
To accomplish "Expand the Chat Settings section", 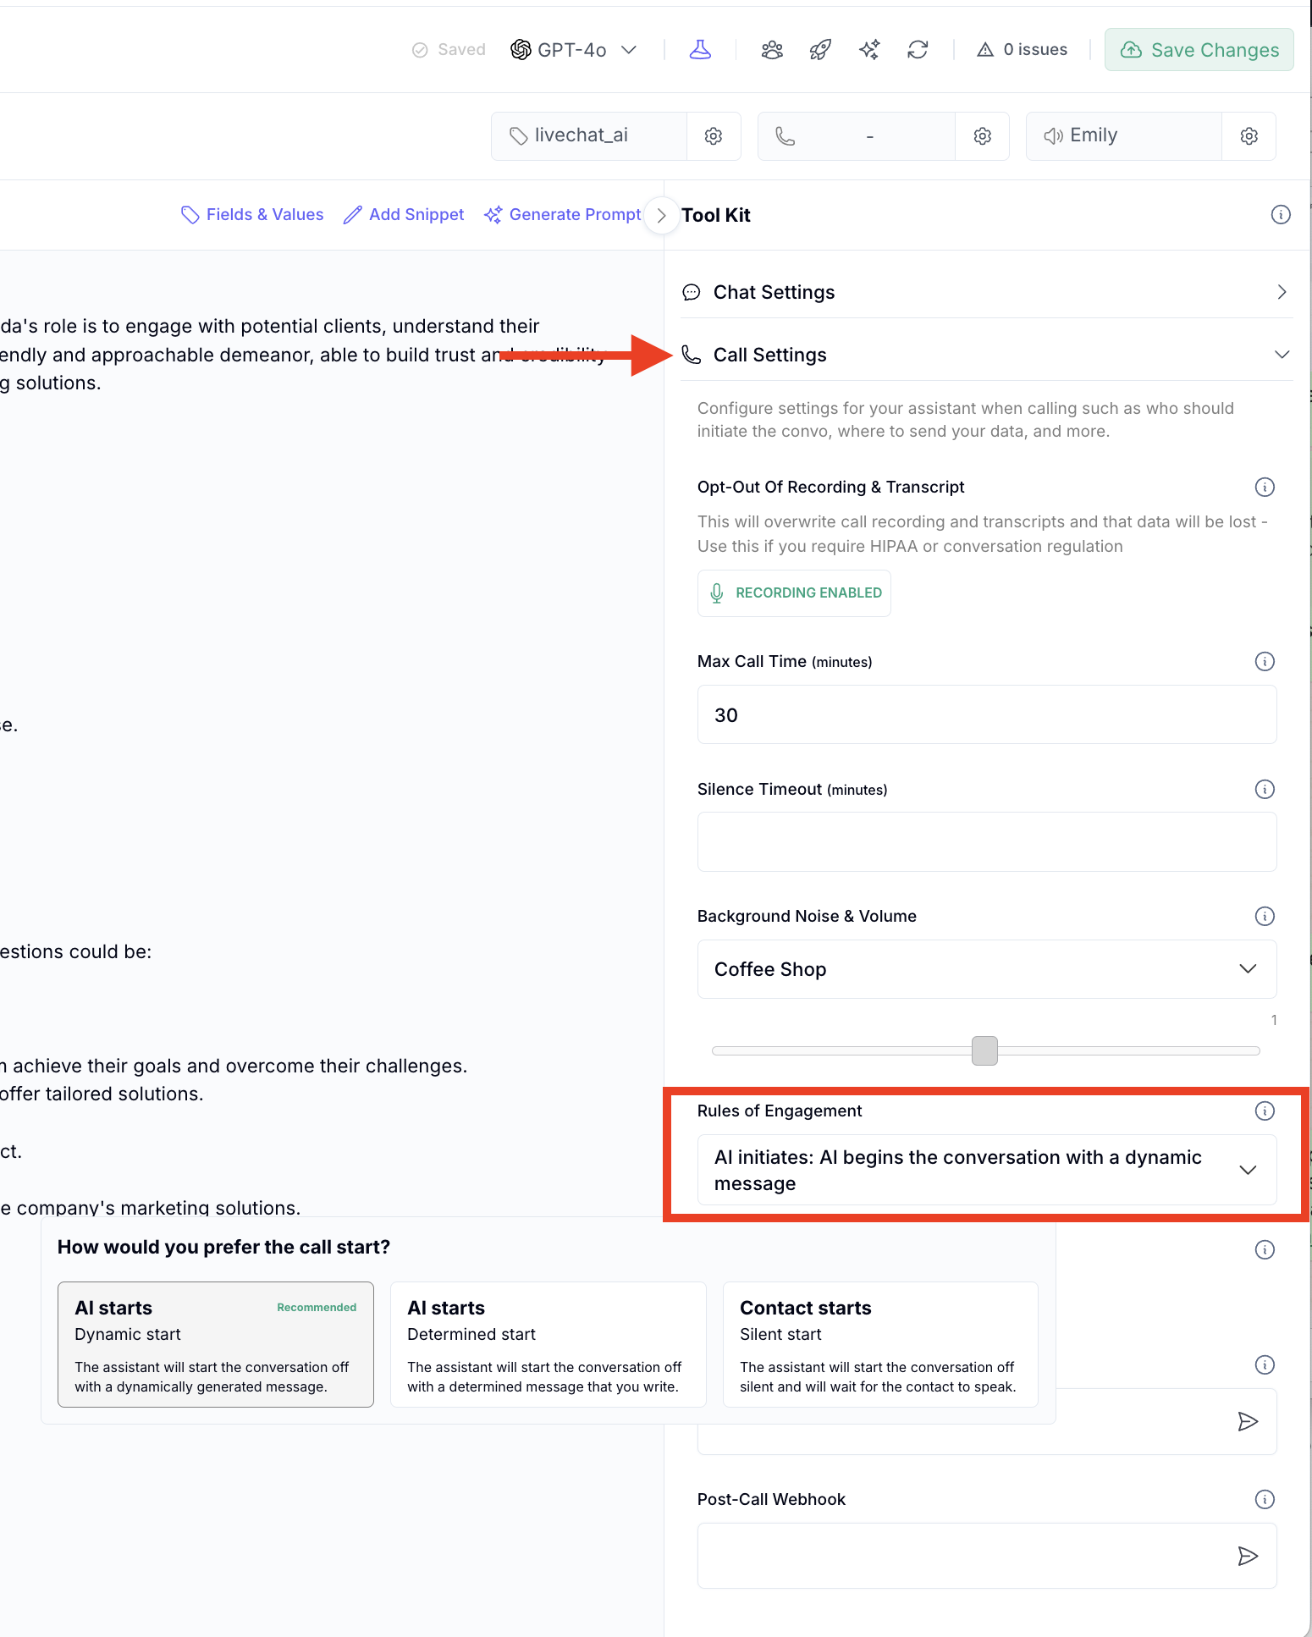I will click(x=986, y=292).
